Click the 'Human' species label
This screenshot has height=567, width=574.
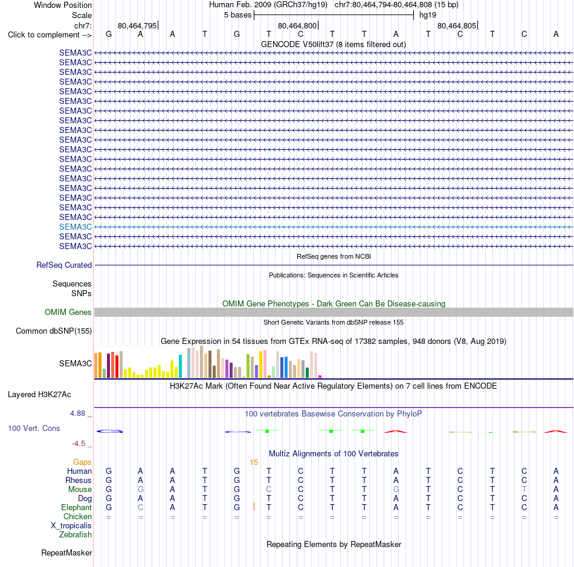click(79, 471)
